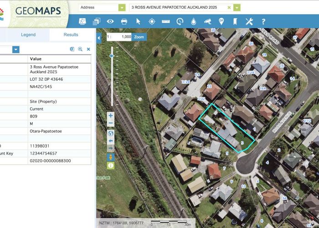Click the zoom slider handle
The height and width of the screenshot is (228, 319).
(112, 56)
